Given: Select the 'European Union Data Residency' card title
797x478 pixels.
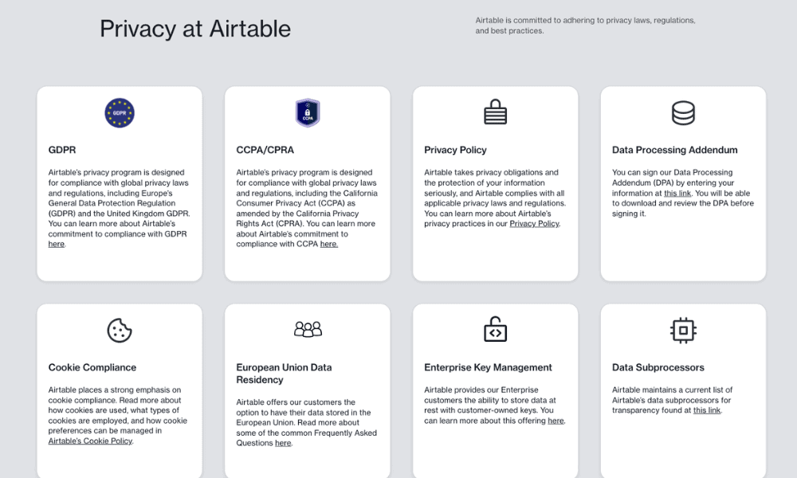Looking at the screenshot, I should (284, 374).
